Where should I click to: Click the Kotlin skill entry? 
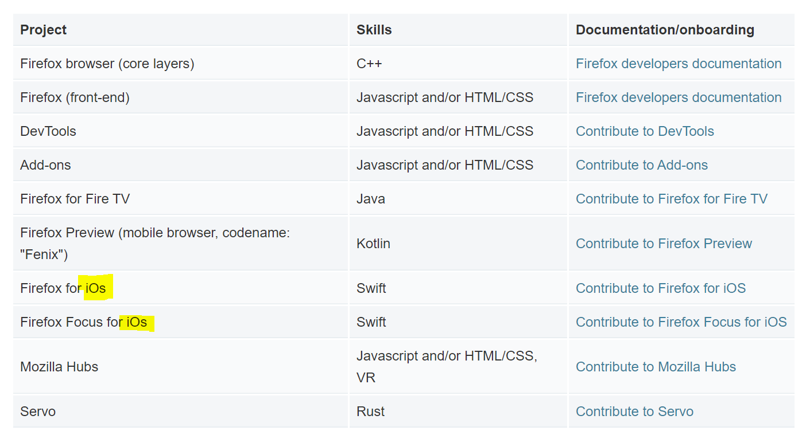(373, 244)
